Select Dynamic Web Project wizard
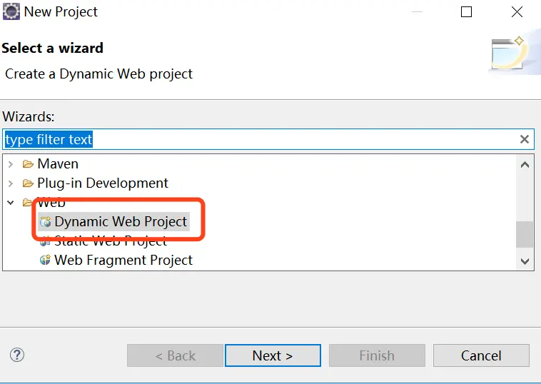Screen dimensions: 541x384 tap(120, 222)
